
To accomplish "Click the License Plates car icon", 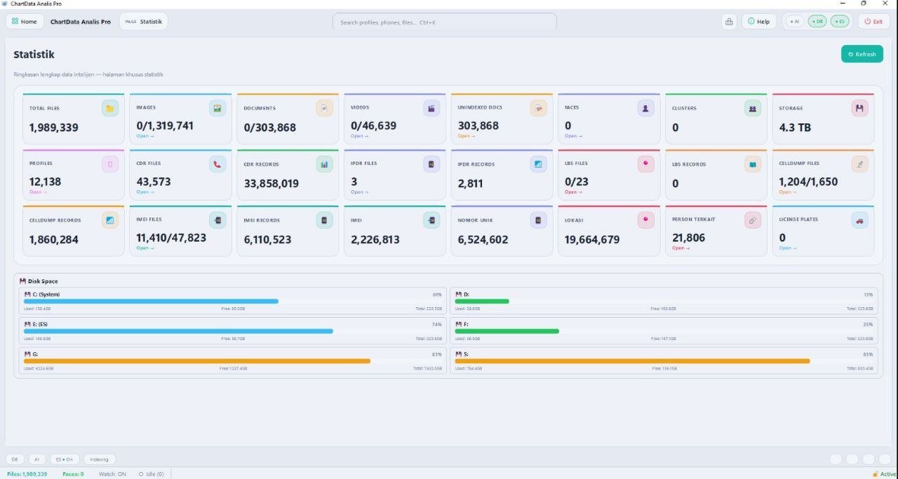I will click(x=859, y=220).
